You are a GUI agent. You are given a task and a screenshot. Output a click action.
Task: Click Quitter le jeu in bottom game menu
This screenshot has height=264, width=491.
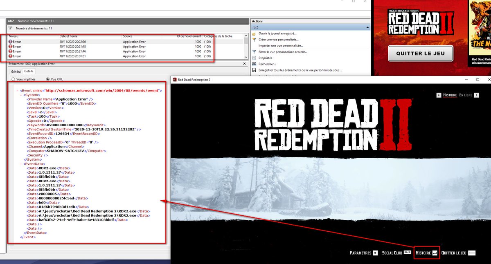pos(454,253)
